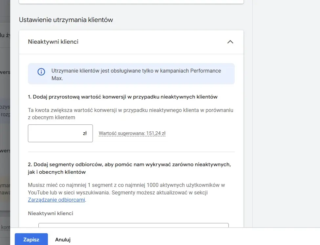Click the Performance Max info message banner
Image resolution: width=320 pixels, height=245 pixels.
[131, 74]
